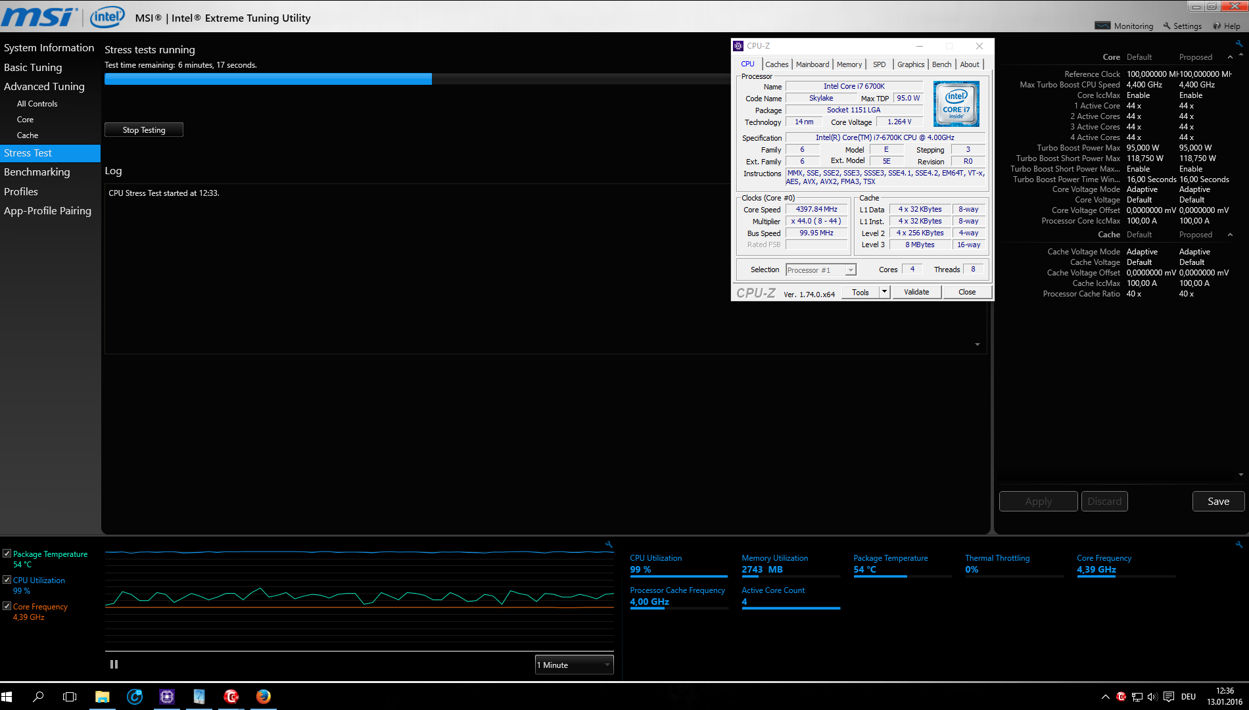Click the DEU keyboard language indicator
This screenshot has width=1249, height=710.
click(x=1189, y=697)
